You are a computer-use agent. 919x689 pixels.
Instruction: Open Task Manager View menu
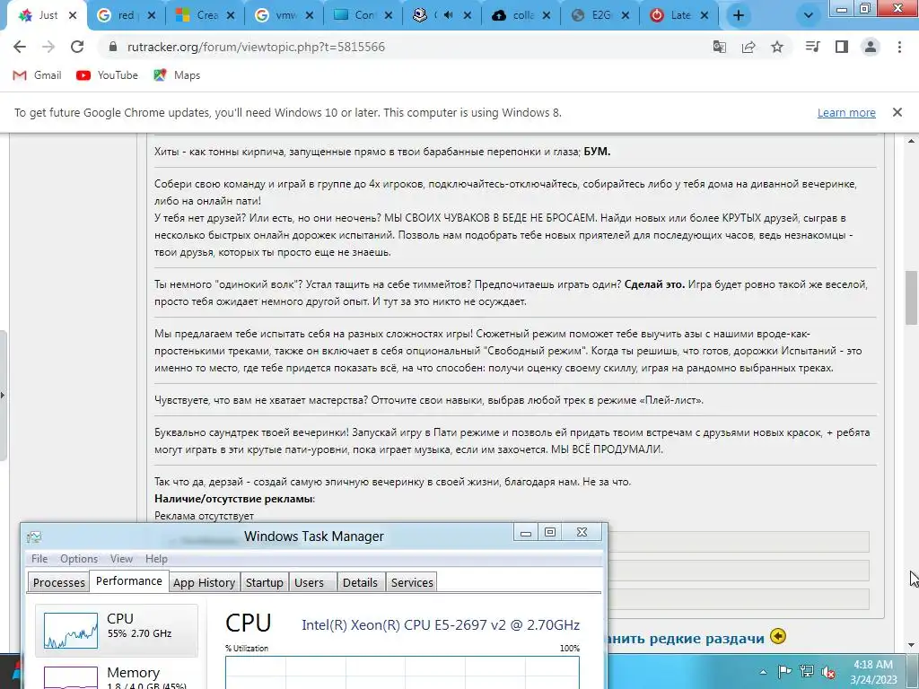(x=121, y=559)
